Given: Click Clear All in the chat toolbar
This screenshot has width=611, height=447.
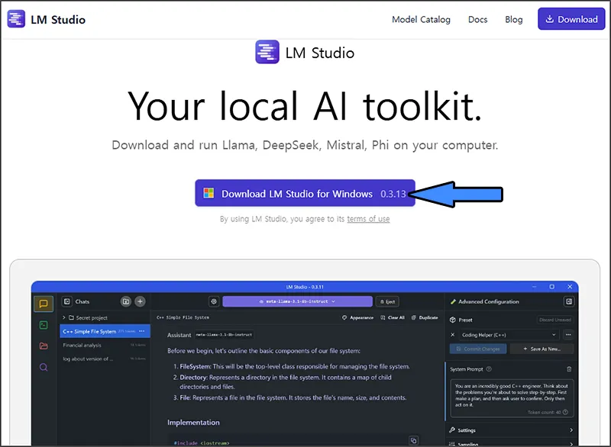Looking at the screenshot, I should click(393, 317).
